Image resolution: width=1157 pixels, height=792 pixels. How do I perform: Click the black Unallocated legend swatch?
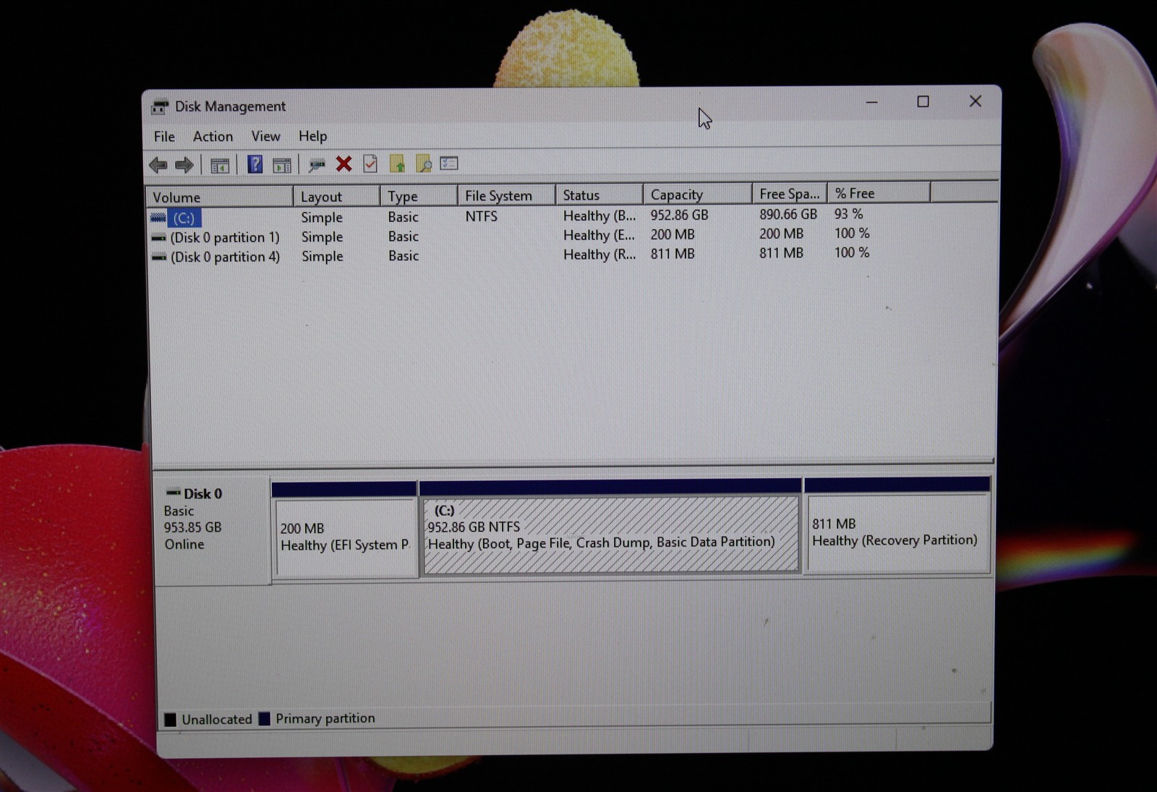[x=170, y=720]
